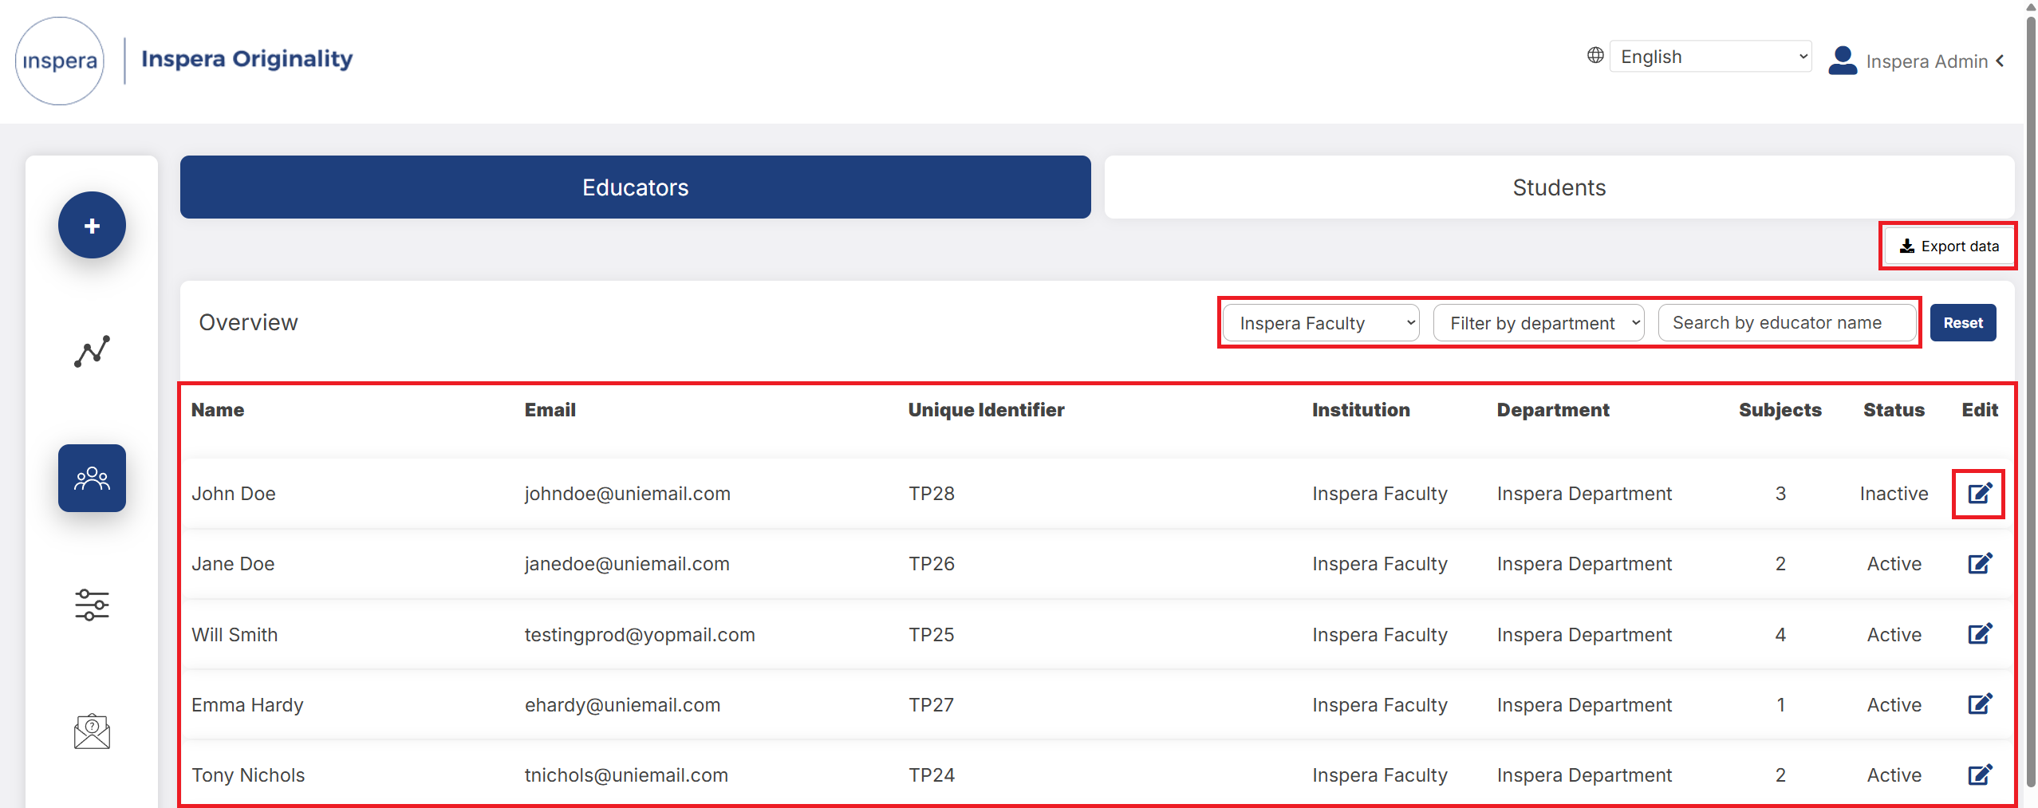Click identifier TP26
The width and height of the screenshot is (2038, 808).
pyautogui.click(x=932, y=564)
